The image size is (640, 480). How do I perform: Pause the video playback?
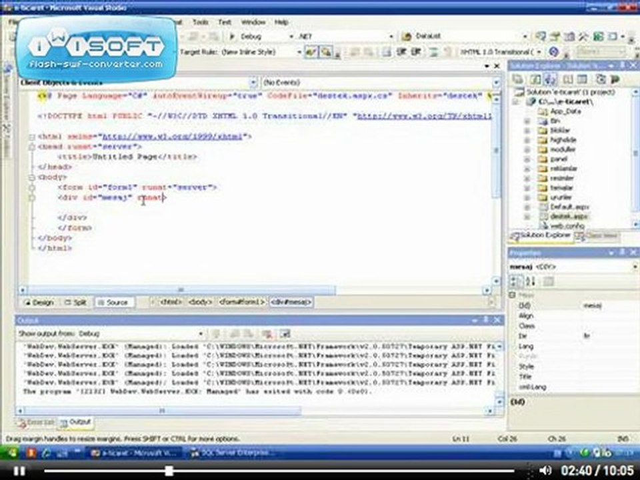[x=18, y=471]
